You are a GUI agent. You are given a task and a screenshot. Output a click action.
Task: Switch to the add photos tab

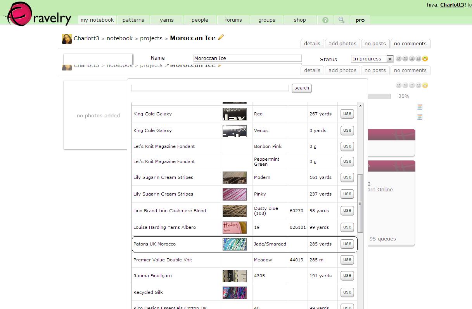tap(342, 44)
